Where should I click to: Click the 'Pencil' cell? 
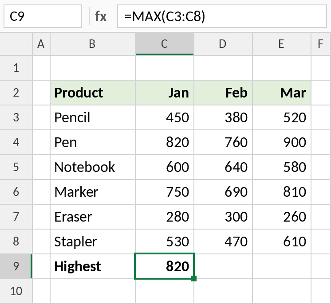(x=93, y=117)
